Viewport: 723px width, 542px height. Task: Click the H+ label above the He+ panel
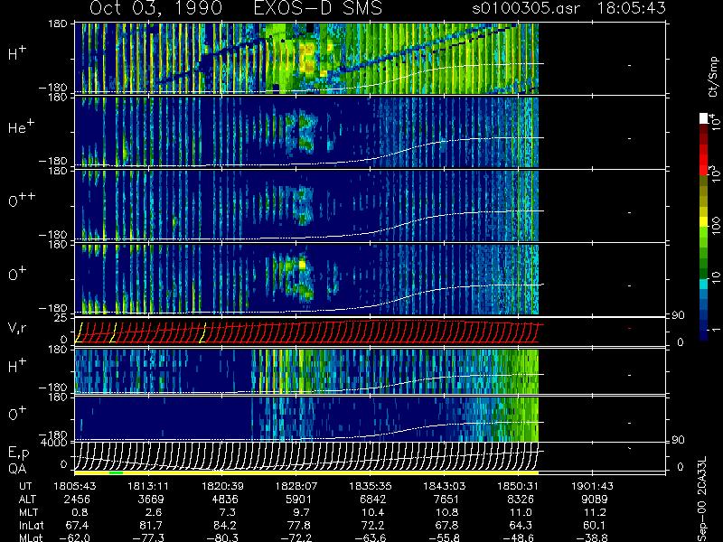17,53
